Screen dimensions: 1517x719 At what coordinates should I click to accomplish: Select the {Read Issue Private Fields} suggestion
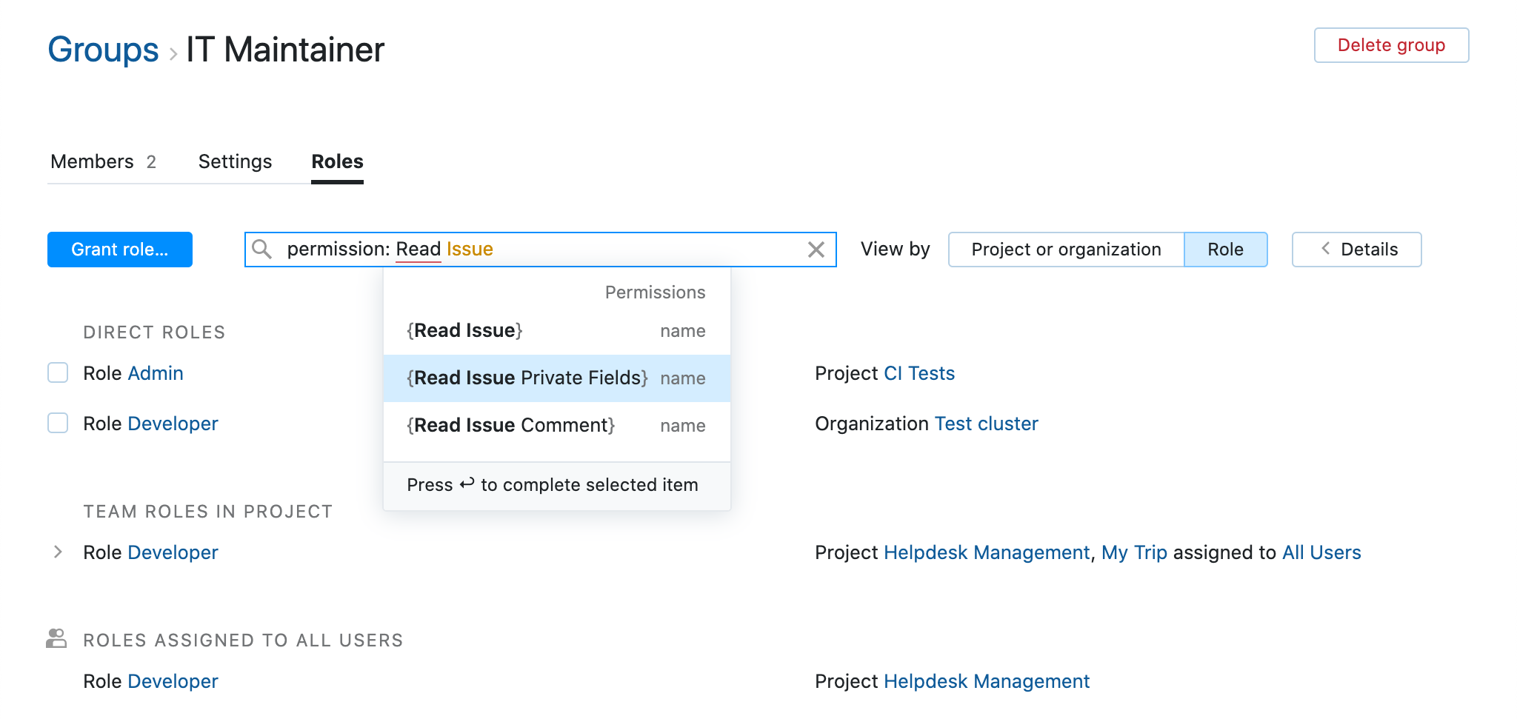point(525,378)
